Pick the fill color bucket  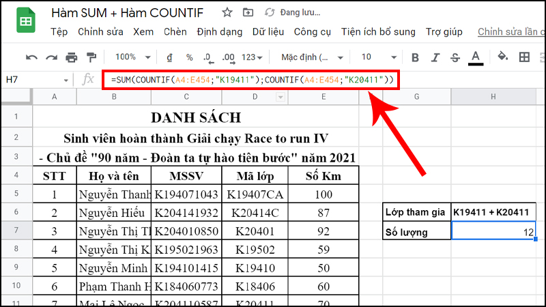[x=503, y=57]
